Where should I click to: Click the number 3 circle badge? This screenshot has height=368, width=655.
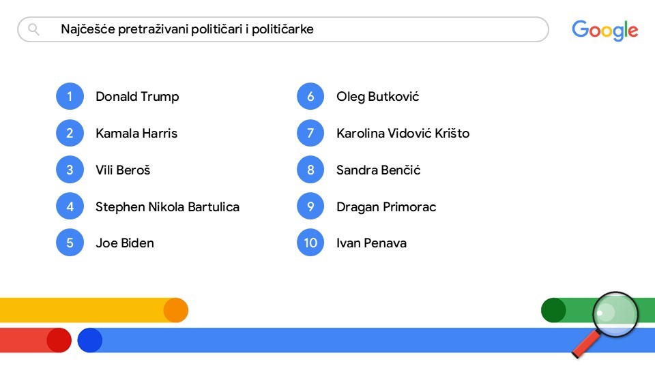click(70, 170)
